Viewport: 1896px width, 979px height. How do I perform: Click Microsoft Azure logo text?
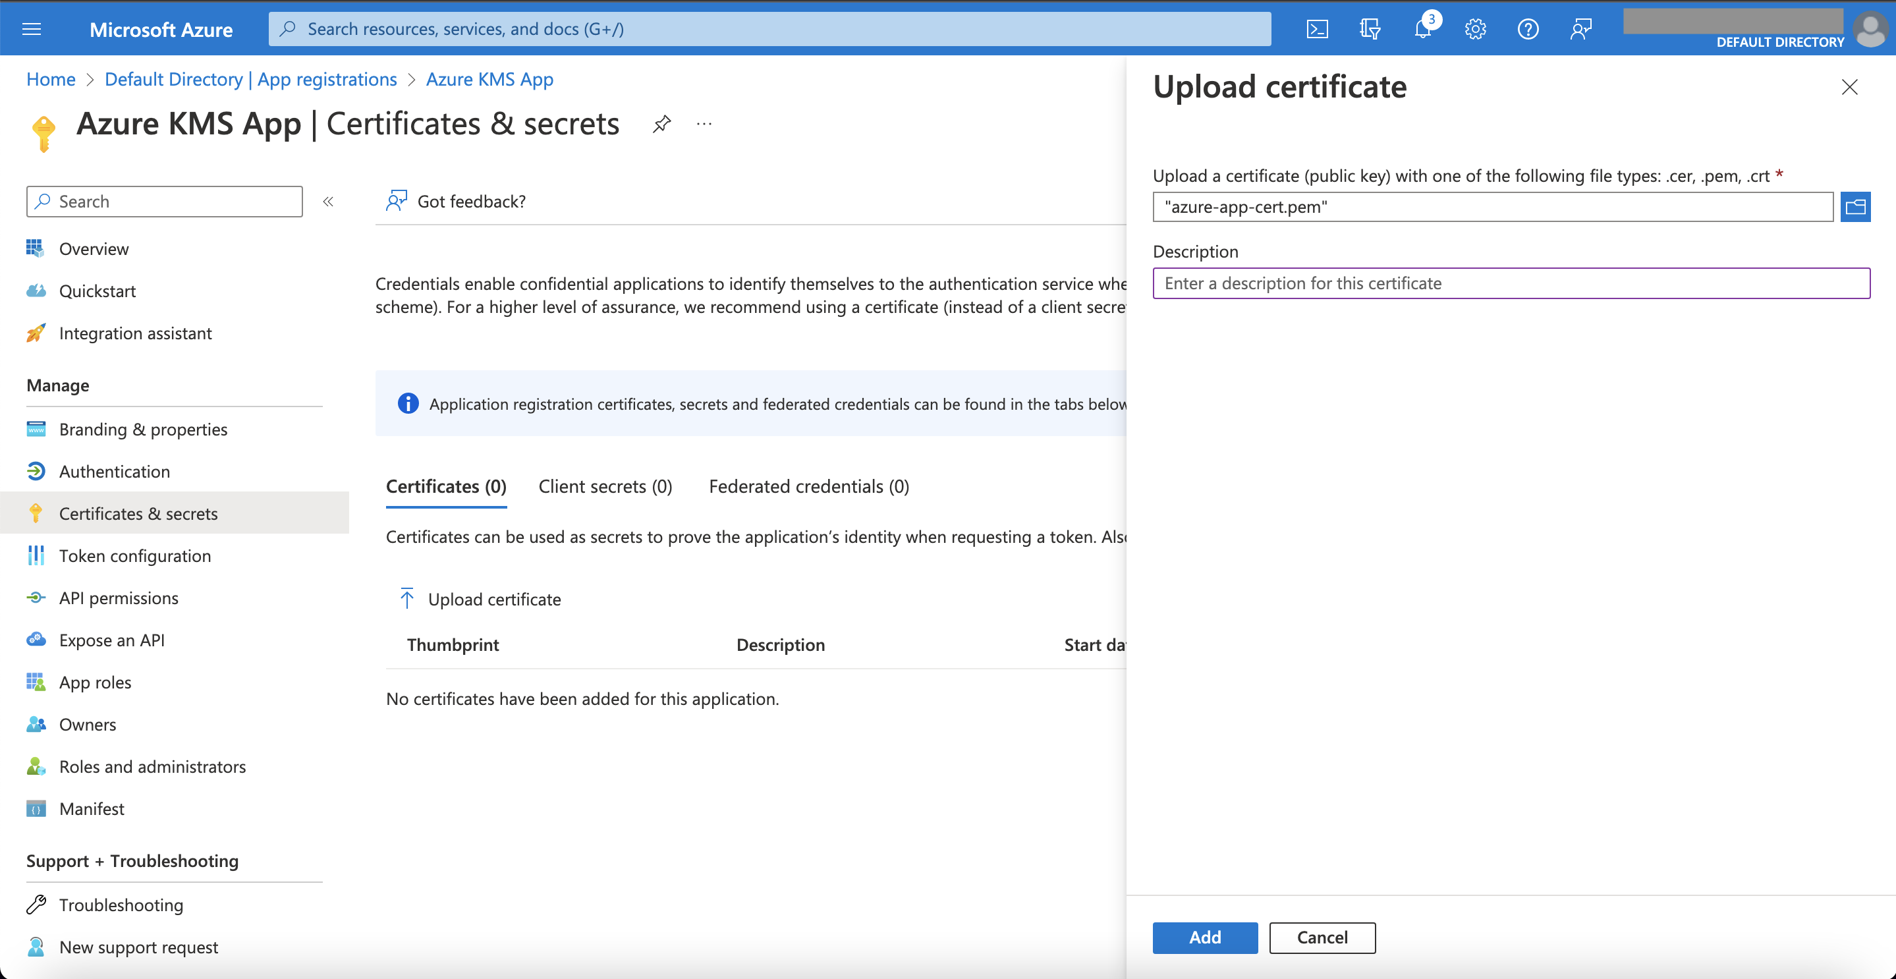(x=161, y=30)
